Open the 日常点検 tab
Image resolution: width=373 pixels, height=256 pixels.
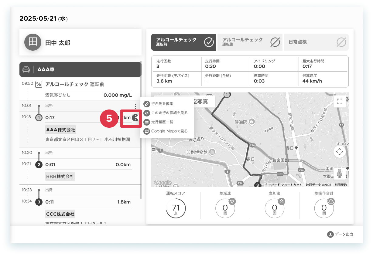[316, 42]
